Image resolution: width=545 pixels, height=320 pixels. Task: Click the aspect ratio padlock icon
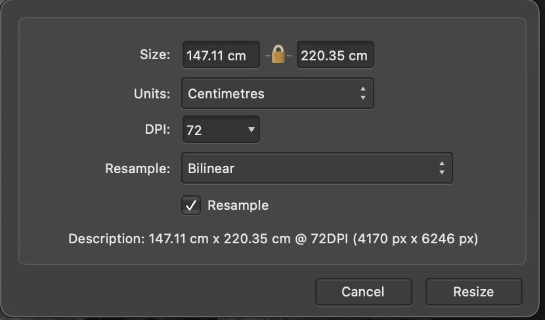click(278, 56)
